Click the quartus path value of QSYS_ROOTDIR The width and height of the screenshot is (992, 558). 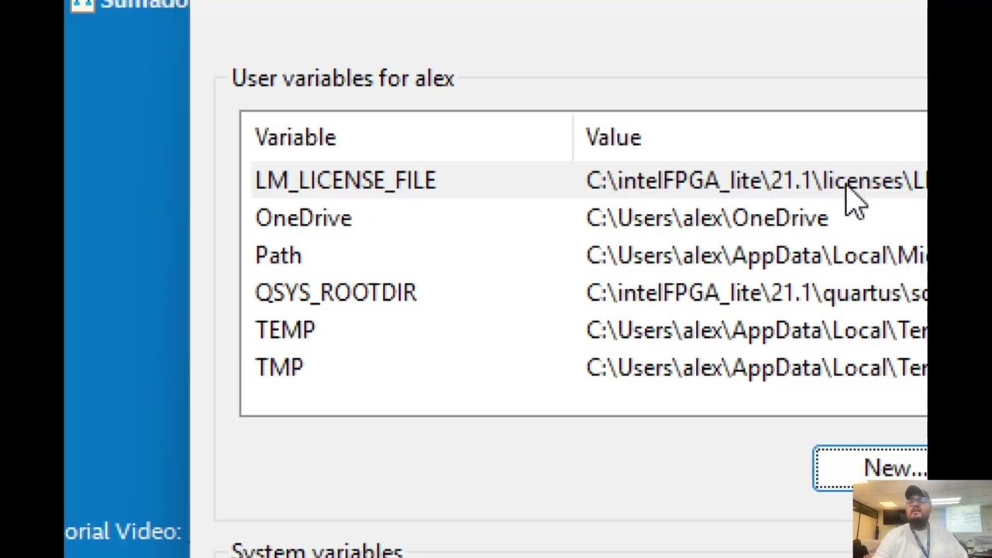pos(756,293)
